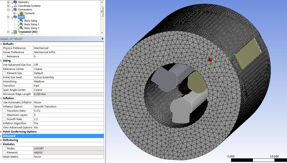Viewport: 287px width, 163px height.
Task: Click the Contacts folder icon
Action: click(22, 13)
